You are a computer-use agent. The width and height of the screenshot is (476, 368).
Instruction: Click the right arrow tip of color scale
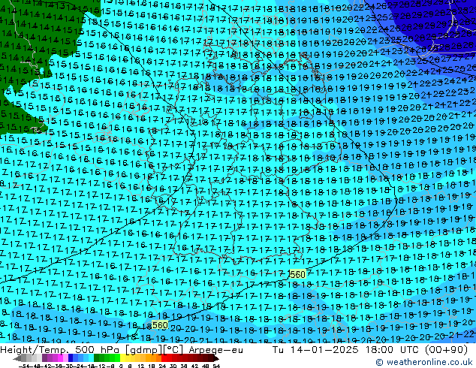click(217, 359)
